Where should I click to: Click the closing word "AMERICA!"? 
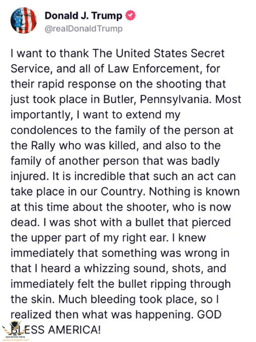[x=74, y=330]
